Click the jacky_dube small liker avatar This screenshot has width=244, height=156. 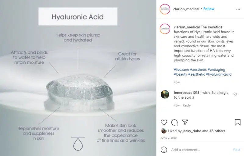pyautogui.click(x=164, y=131)
